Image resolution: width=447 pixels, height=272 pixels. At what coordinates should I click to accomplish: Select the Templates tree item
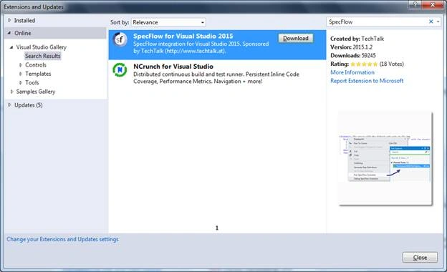38,74
